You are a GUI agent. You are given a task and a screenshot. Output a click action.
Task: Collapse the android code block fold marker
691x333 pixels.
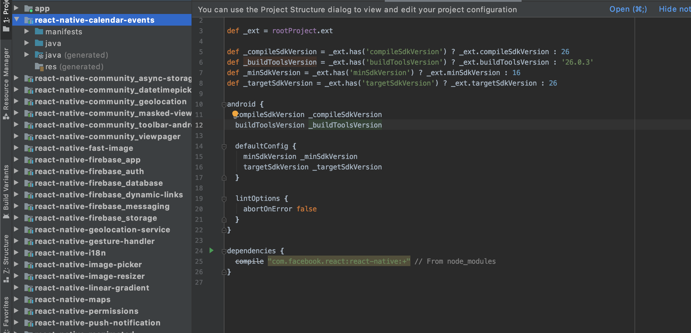pyautogui.click(x=224, y=104)
